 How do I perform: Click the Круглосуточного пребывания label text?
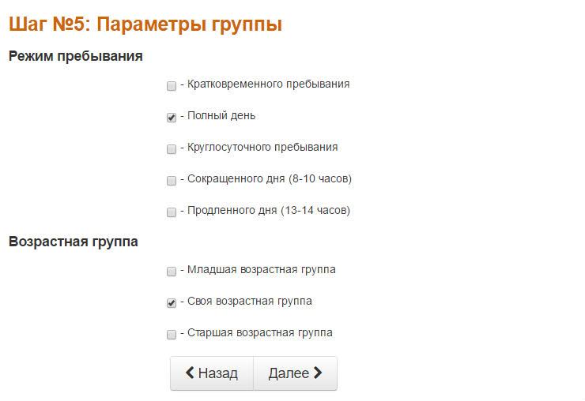coord(262,147)
